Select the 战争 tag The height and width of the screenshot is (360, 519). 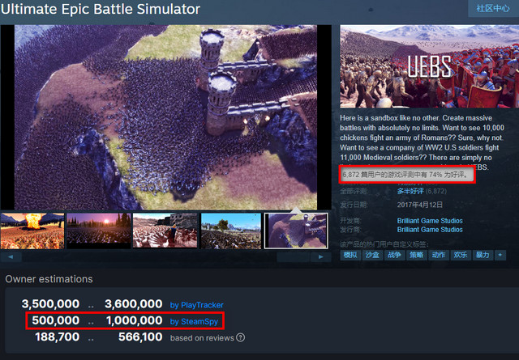(x=394, y=255)
